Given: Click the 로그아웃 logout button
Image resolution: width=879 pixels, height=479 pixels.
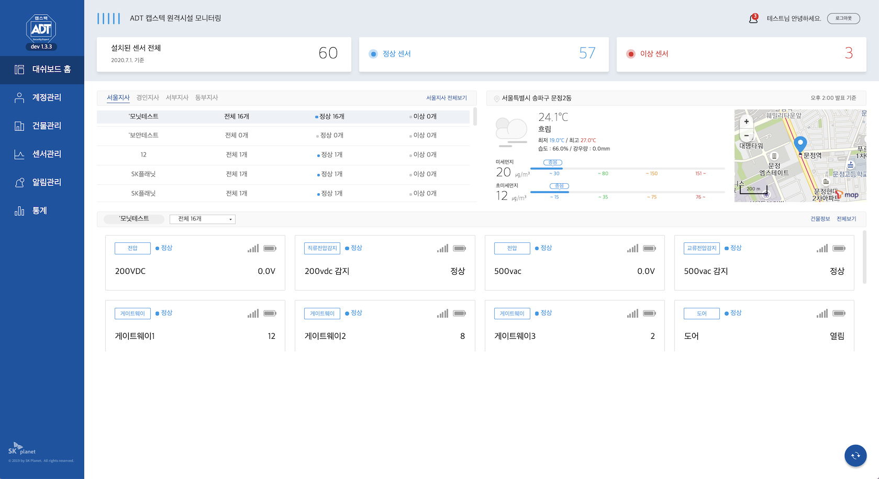Looking at the screenshot, I should click(843, 18).
